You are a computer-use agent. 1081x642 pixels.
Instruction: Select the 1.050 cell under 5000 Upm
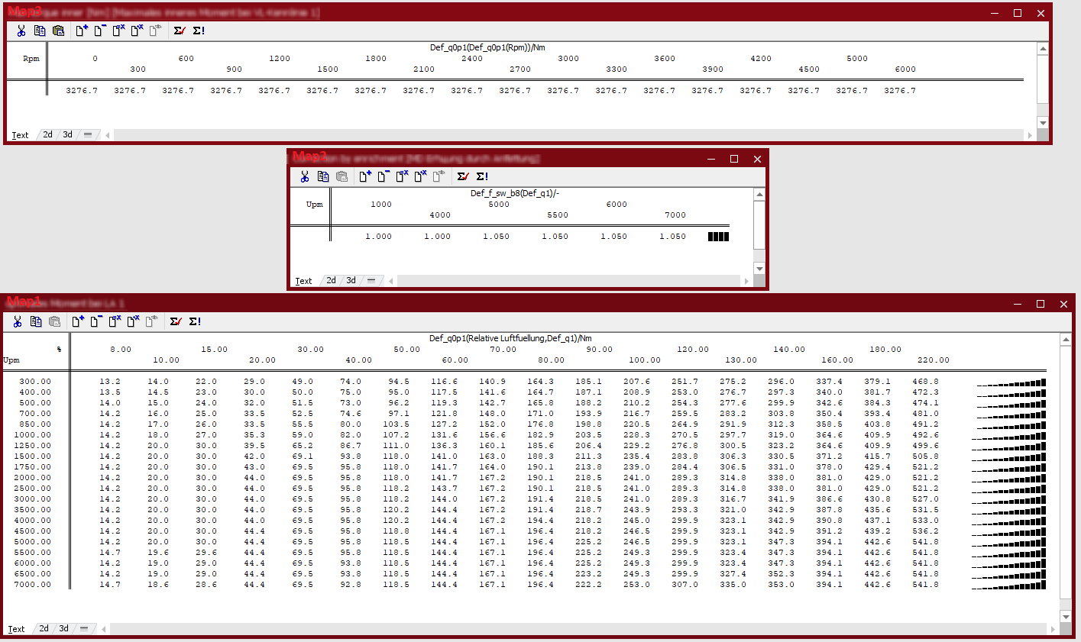(x=496, y=237)
